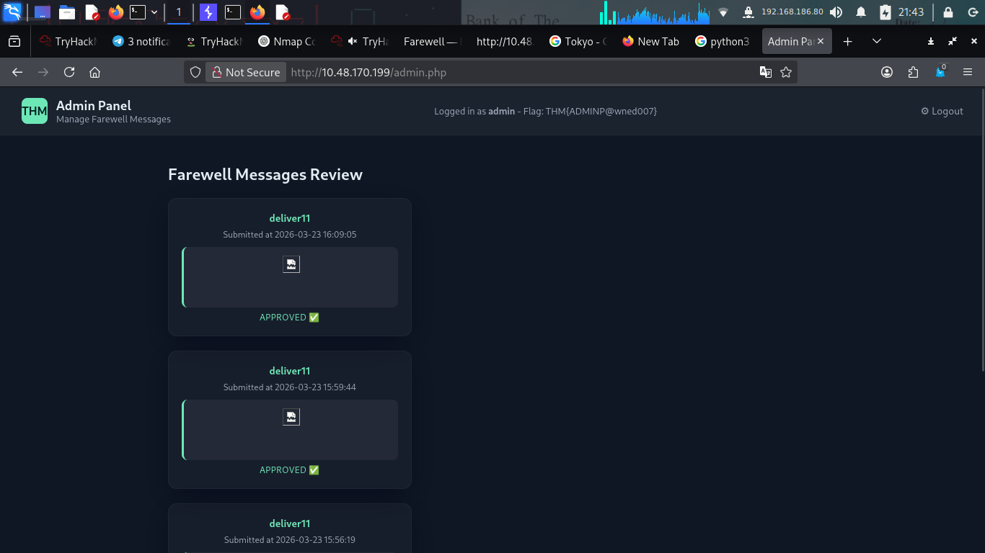Click the translate page icon
Screen dimensions: 985x553
(766, 72)
